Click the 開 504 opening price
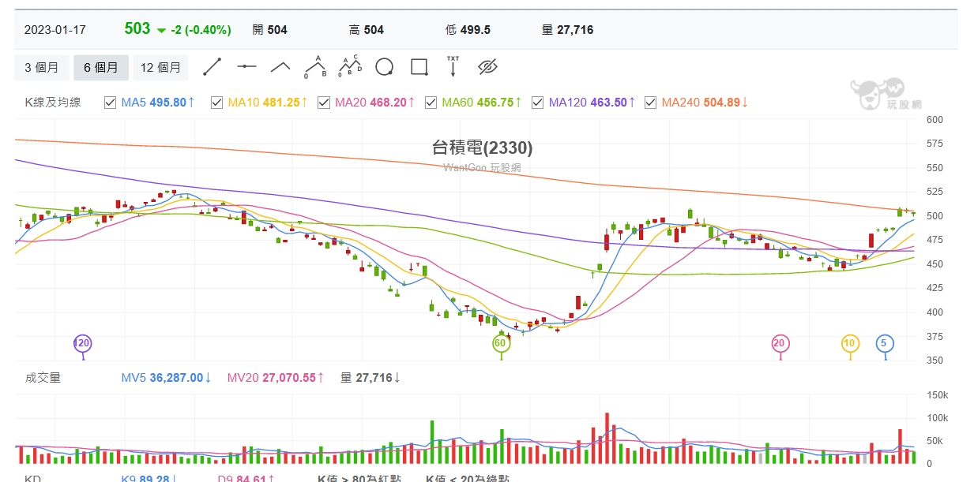 tap(269, 30)
